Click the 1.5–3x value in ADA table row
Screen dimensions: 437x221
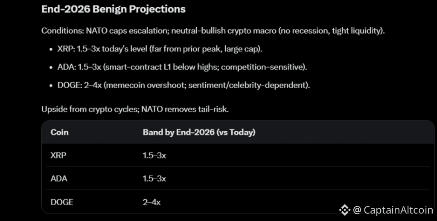click(x=154, y=178)
